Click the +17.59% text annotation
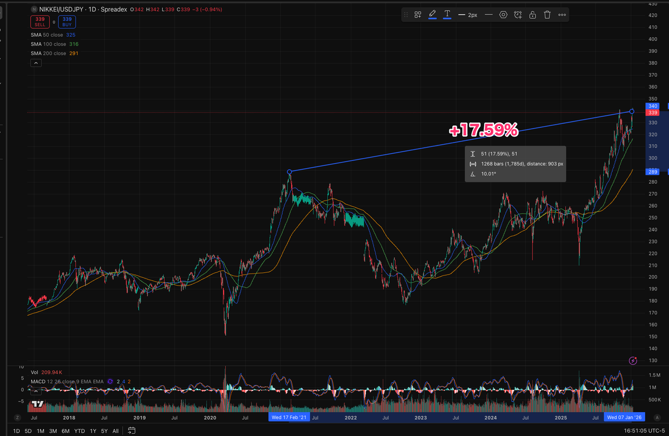669x436 pixels. pos(484,130)
